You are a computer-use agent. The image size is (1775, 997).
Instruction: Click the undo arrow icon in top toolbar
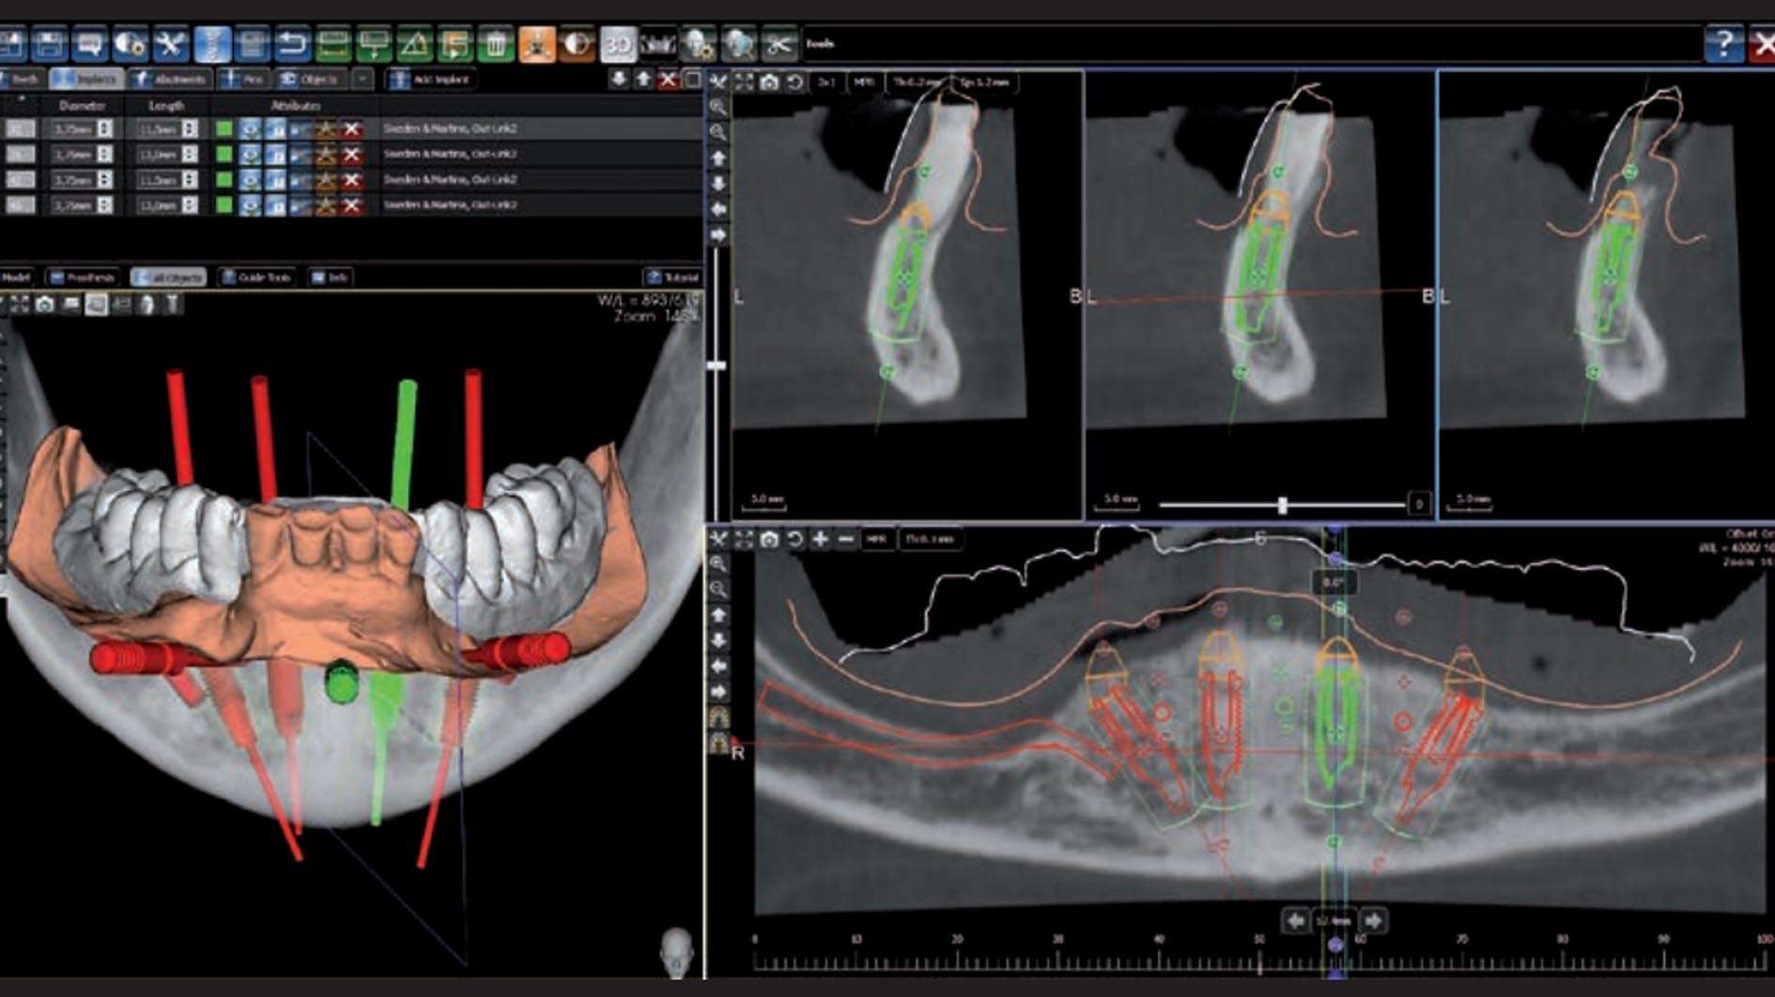coord(292,44)
